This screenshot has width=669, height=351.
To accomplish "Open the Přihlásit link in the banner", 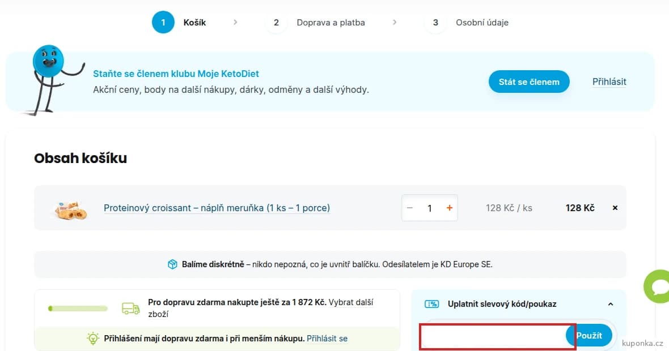I will point(609,82).
